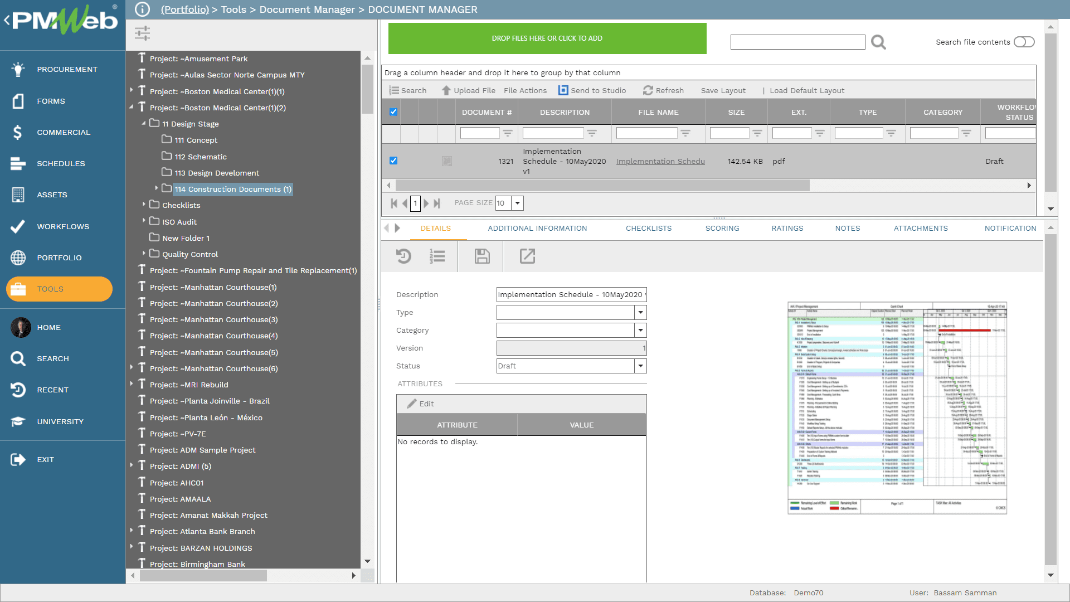Open the Recent history icon
The height and width of the screenshot is (602, 1070).
pos(18,390)
